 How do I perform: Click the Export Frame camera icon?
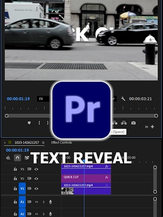click(x=133, y=123)
